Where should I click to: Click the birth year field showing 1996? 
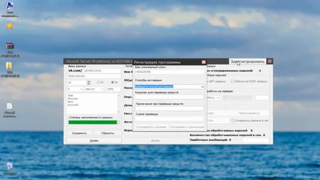tap(113, 89)
